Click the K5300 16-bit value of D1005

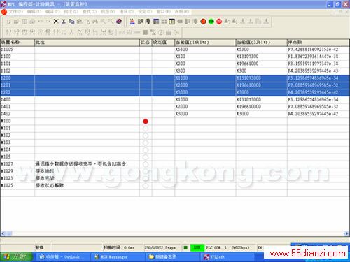(181, 50)
